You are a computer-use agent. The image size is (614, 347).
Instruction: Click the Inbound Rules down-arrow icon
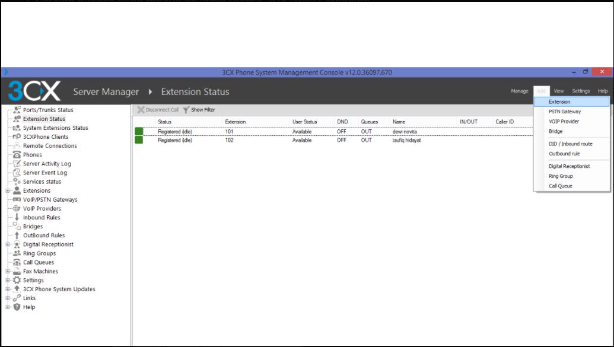coord(17,217)
